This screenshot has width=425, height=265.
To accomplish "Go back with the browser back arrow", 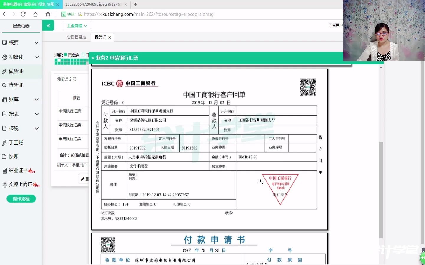I will 4,14.
